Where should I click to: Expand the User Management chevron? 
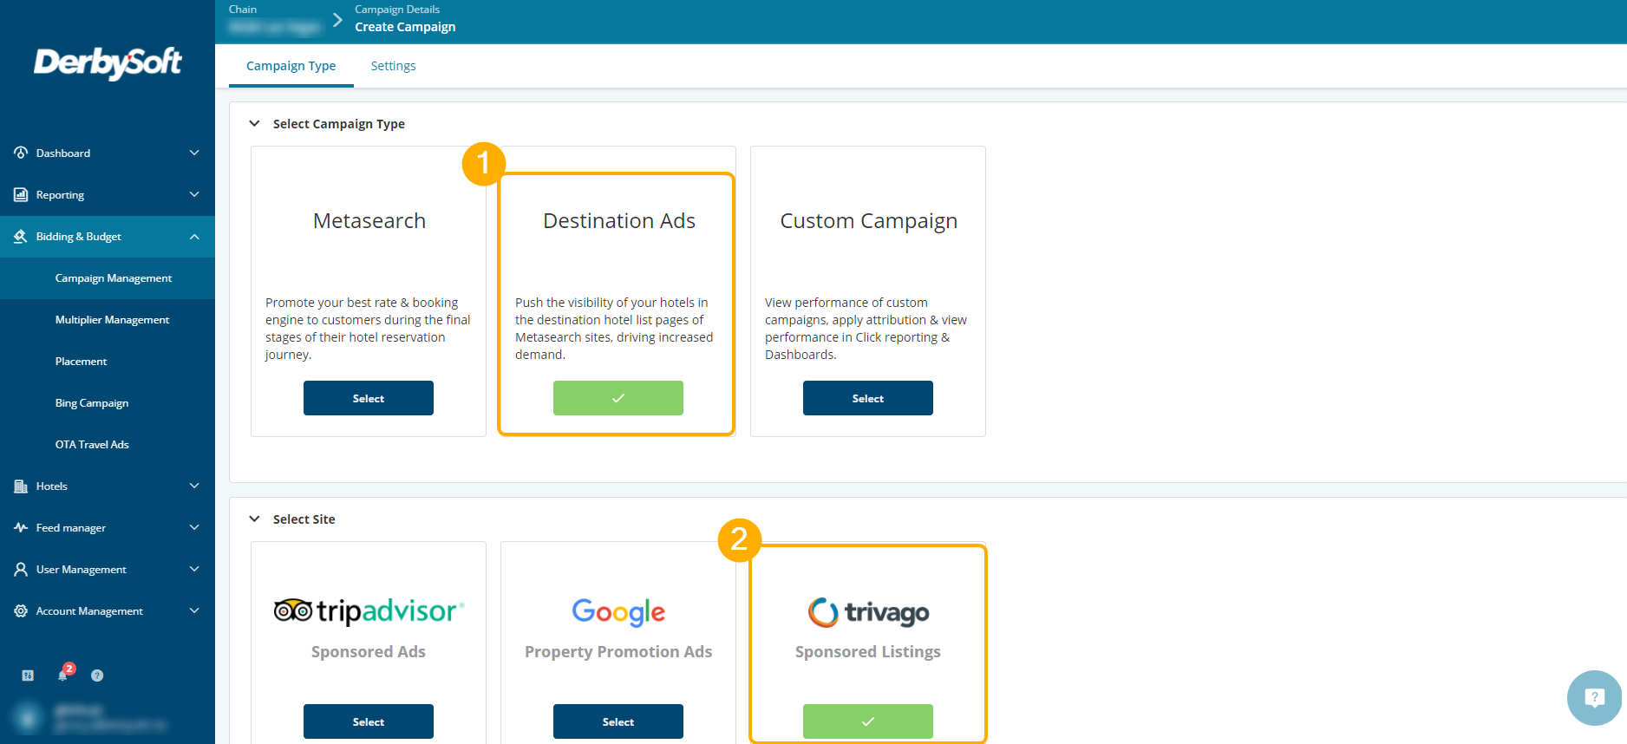[x=194, y=569]
